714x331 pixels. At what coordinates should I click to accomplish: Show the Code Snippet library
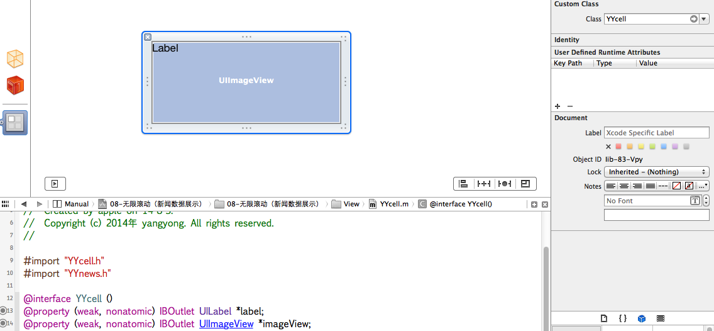[x=623, y=318]
